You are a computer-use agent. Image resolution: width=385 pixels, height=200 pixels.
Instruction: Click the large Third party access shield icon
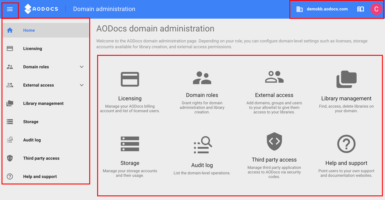274,141
